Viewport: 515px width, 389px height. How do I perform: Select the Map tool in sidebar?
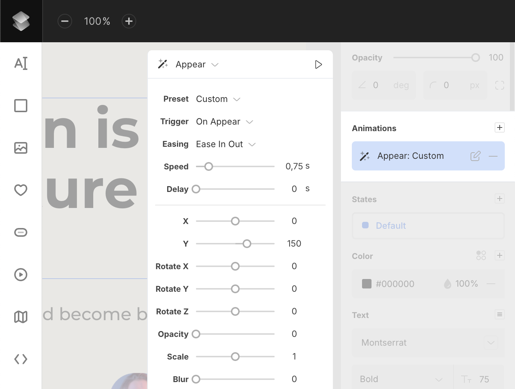(21, 317)
